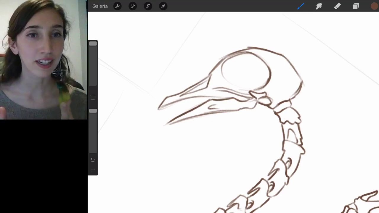Open the Actions wrench menu
Image resolution: width=379 pixels, height=213 pixels.
(117, 6)
